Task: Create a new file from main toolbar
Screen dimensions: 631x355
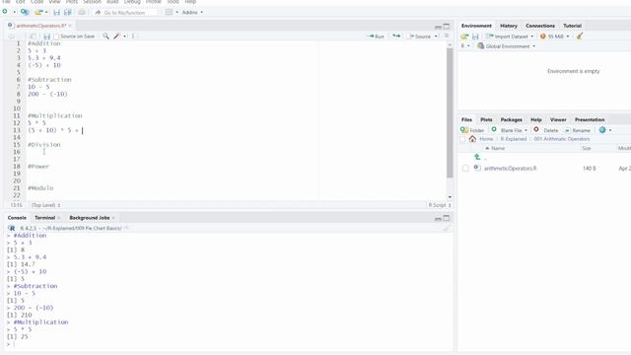Action: click(5, 12)
